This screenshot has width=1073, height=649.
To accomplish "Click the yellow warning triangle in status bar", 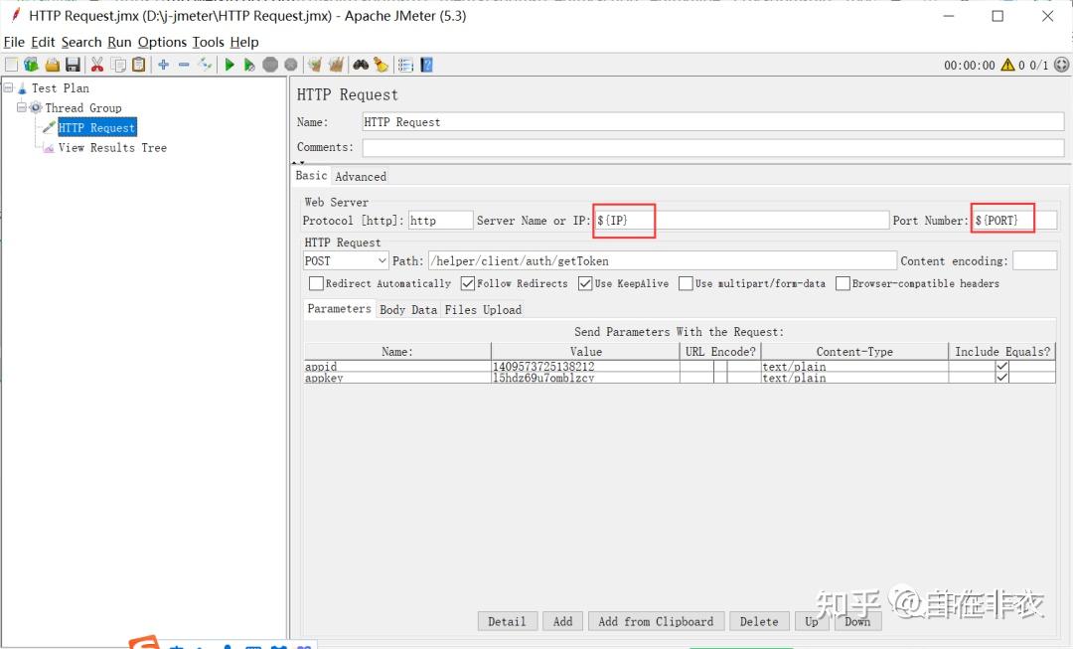I will [1007, 64].
